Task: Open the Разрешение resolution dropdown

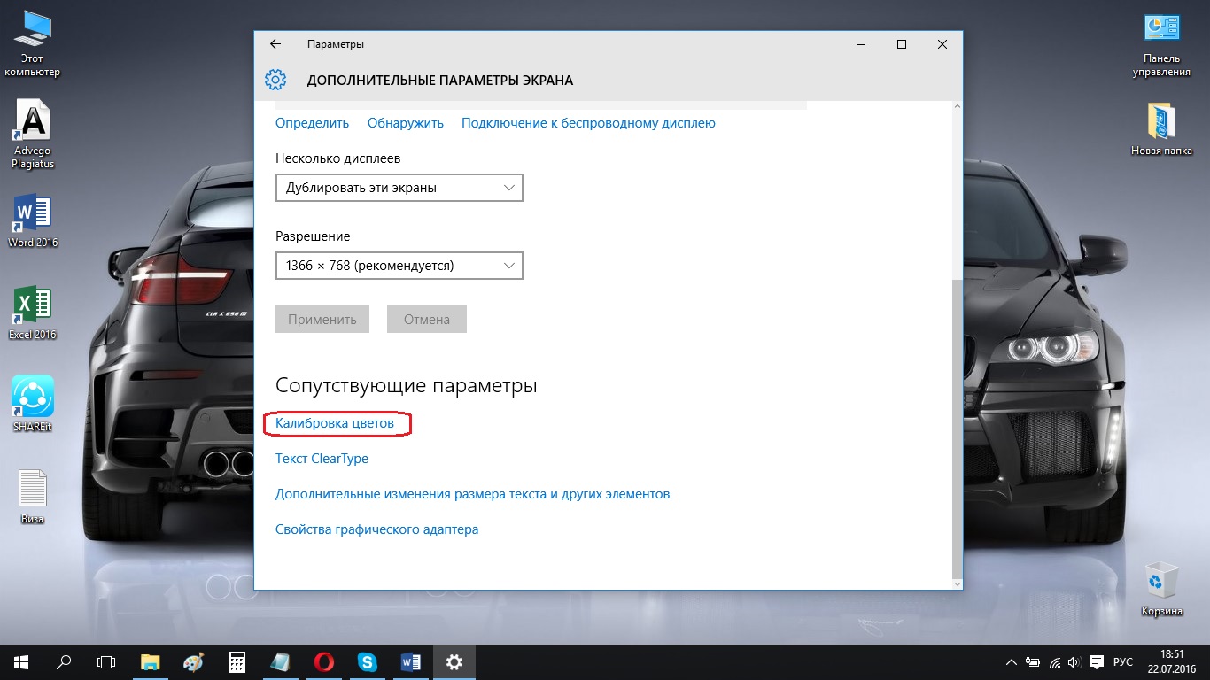Action: pos(399,266)
